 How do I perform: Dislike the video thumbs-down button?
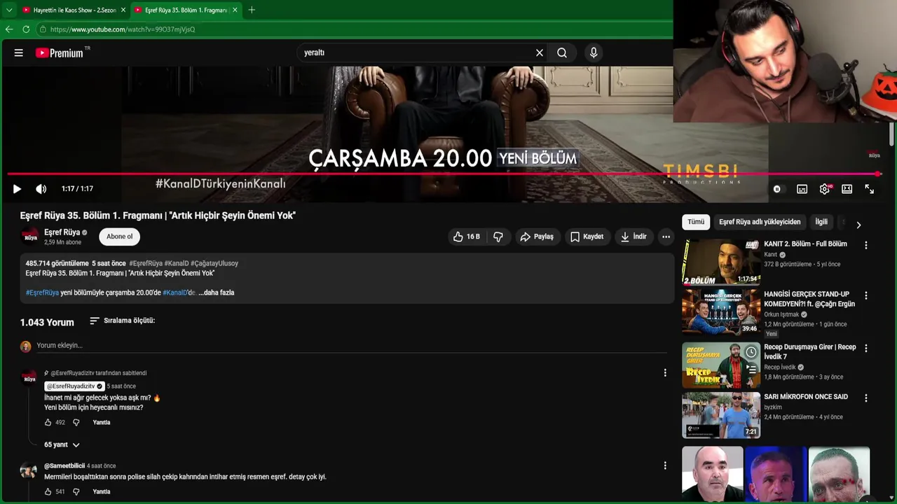[498, 237]
